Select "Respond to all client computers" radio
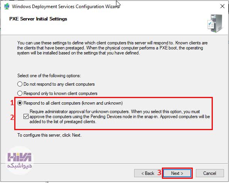This screenshot has width=229, height=183. pos(20,103)
